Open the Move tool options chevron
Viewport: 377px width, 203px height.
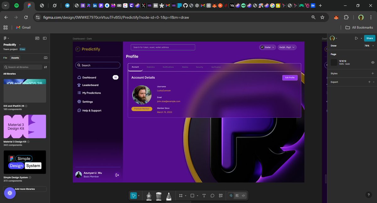139,196
